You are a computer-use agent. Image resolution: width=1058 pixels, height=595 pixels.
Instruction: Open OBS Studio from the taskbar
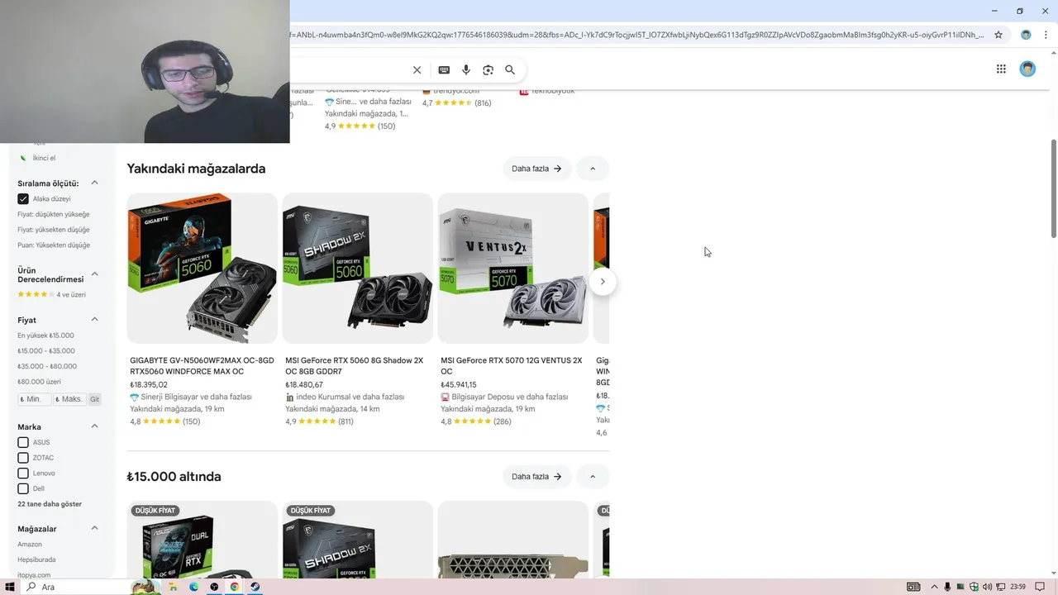point(214,587)
